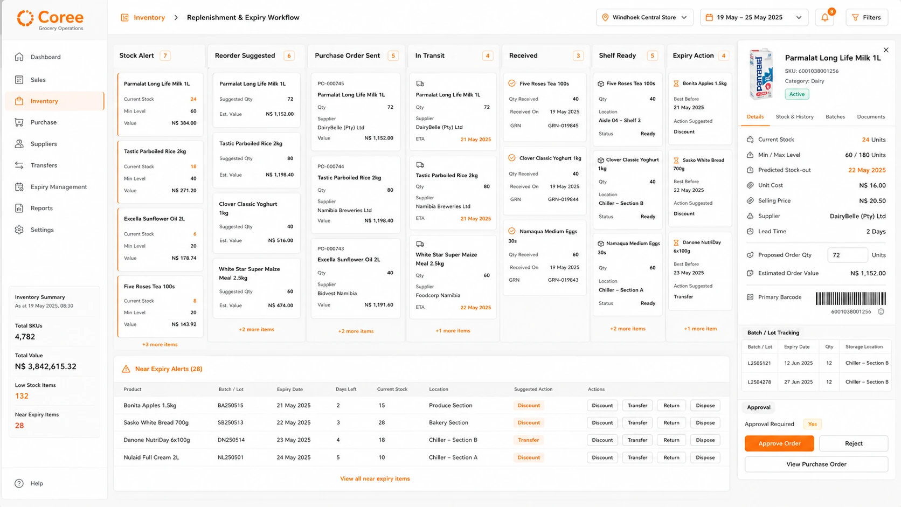The width and height of the screenshot is (901, 507).
Task: Copy the primary barcode number icon
Action: click(881, 311)
